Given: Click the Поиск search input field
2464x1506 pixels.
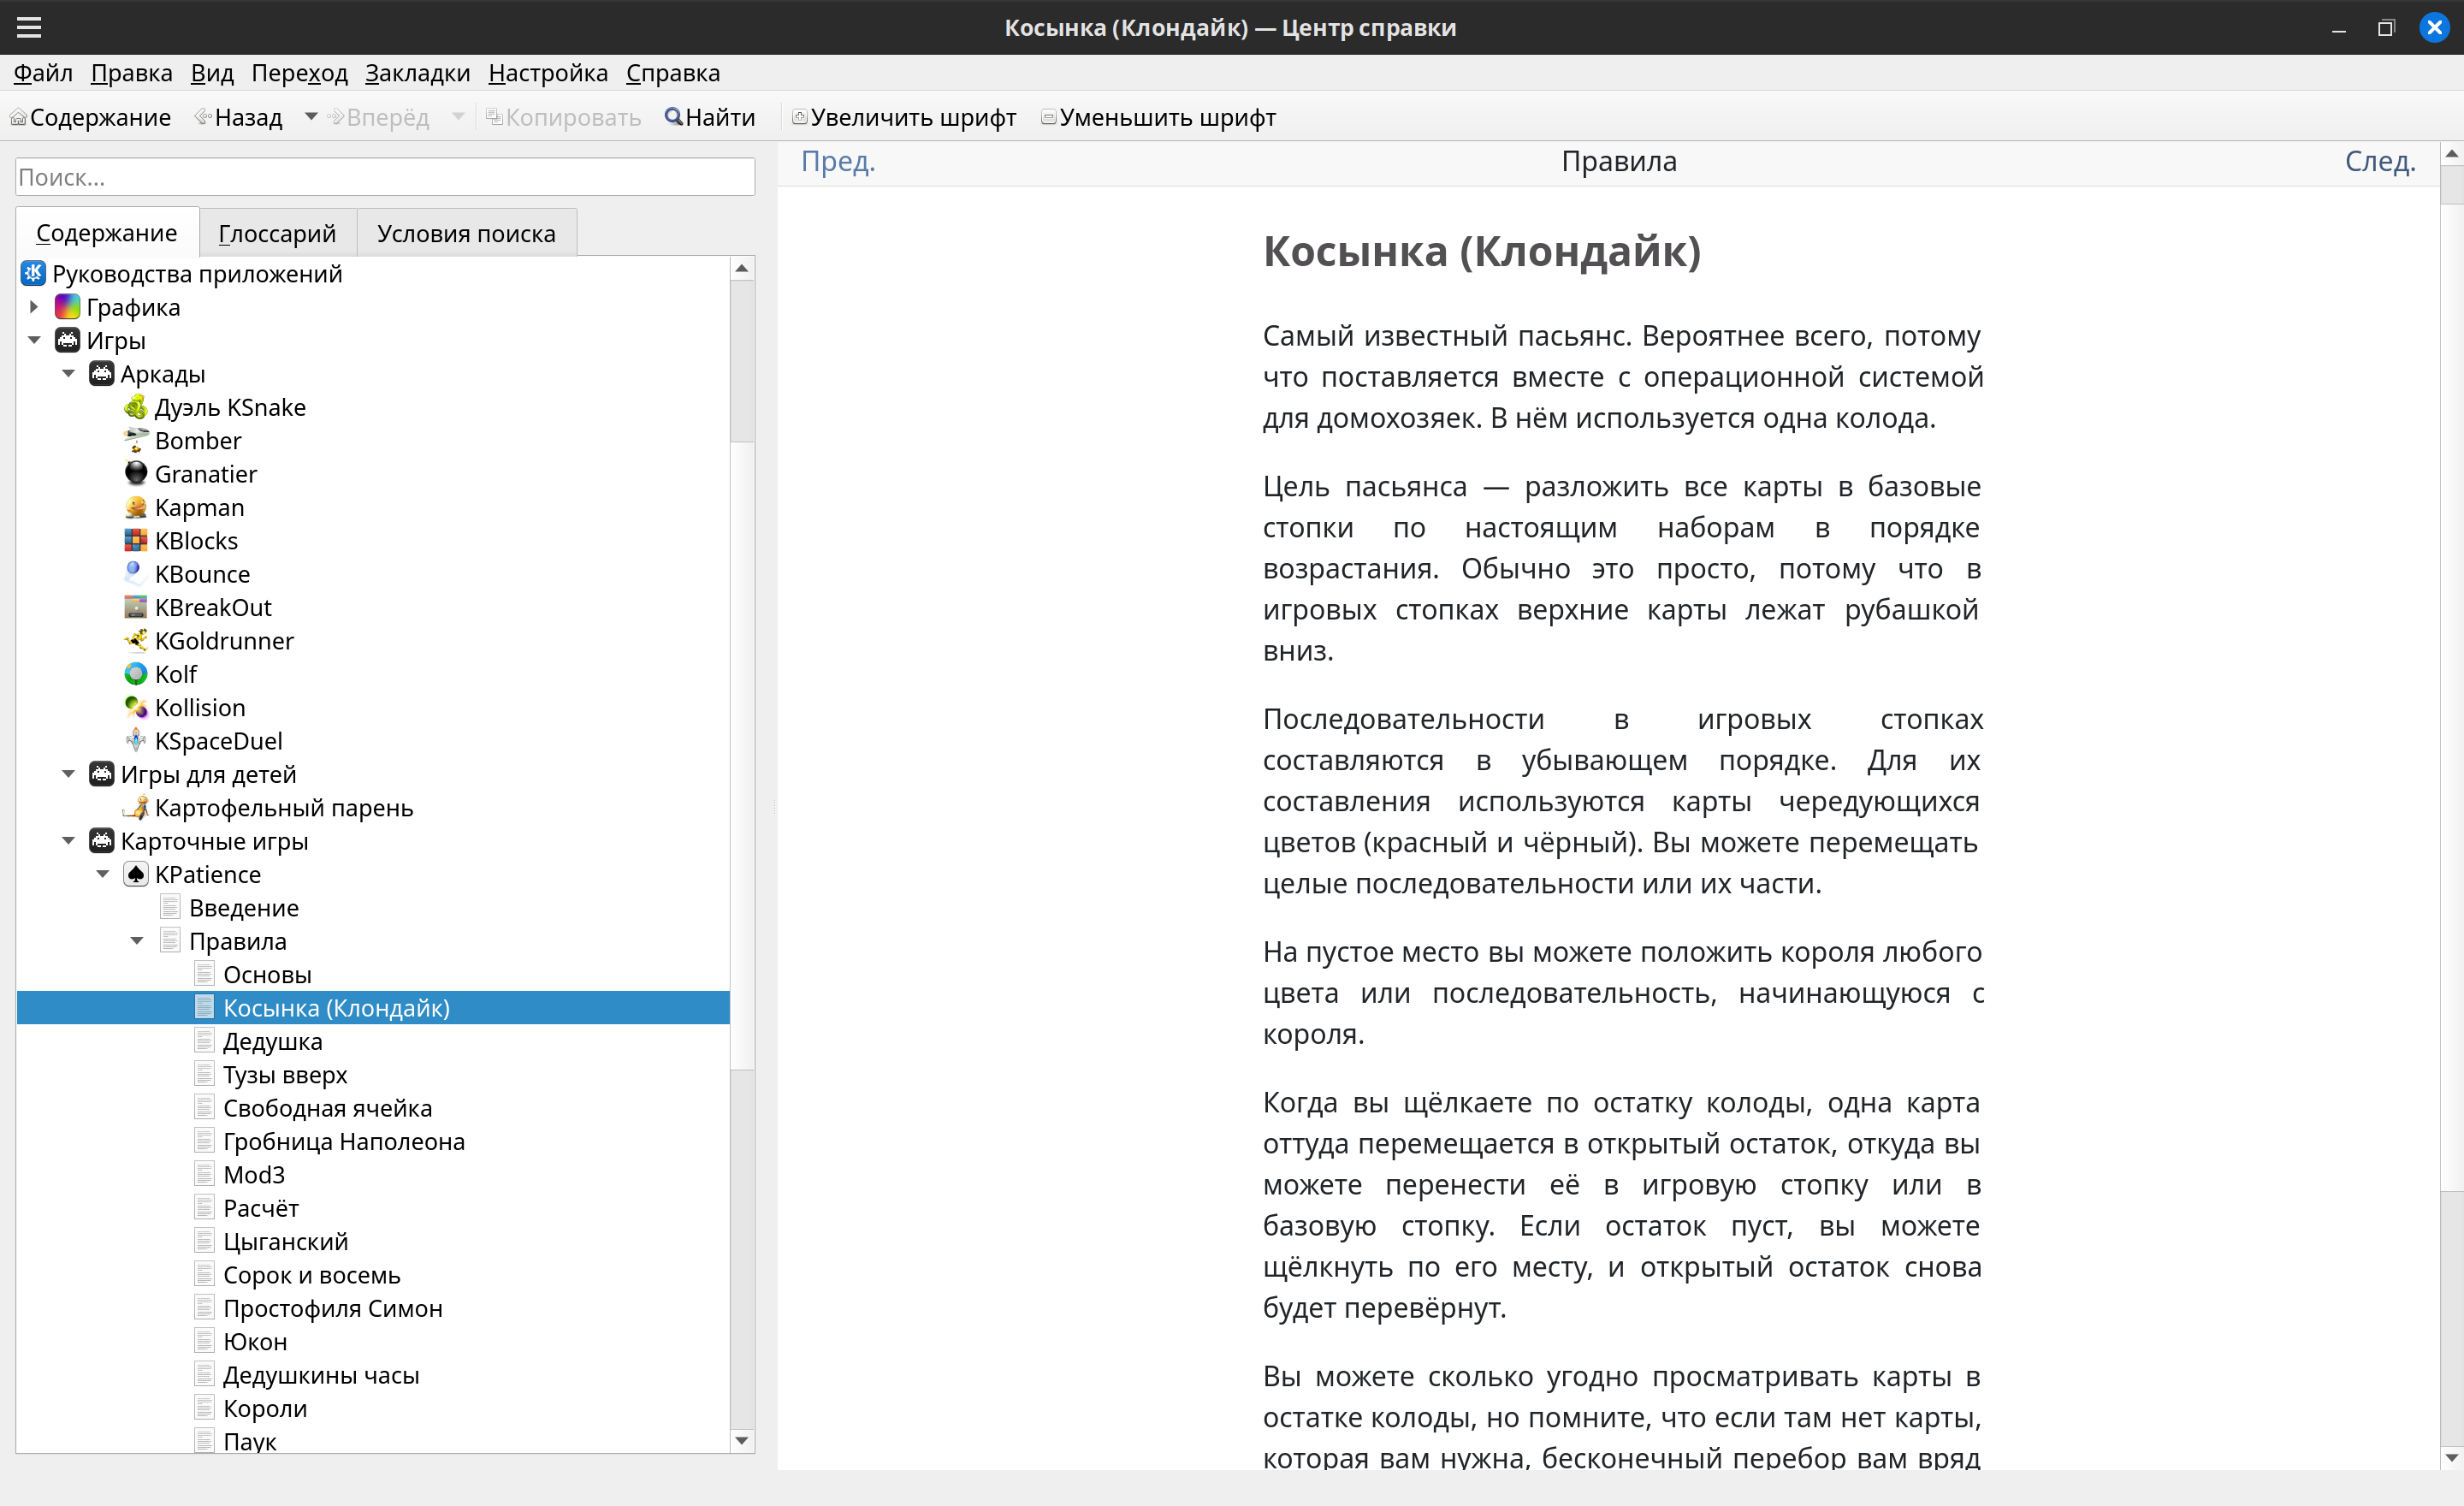Looking at the screenshot, I should click(x=385, y=177).
